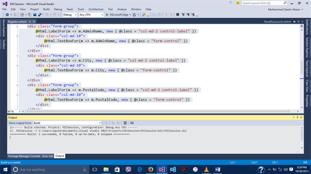Screen dimensions: 311x174
Task: Click the Undo toolbar icon
Action: click(x=47, y=15)
